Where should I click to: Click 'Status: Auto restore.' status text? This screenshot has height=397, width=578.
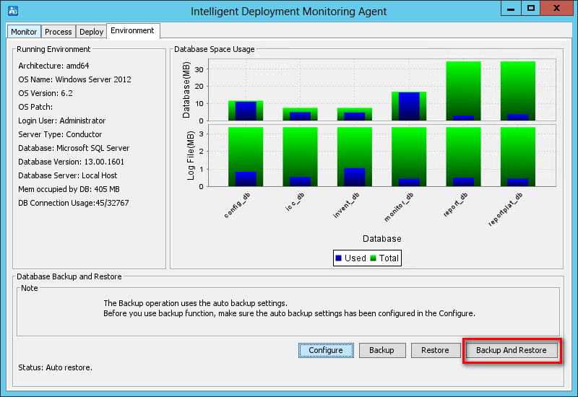point(56,367)
